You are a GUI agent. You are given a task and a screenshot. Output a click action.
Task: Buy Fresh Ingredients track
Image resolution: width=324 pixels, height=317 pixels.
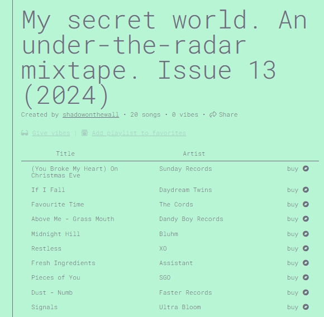coord(293,263)
